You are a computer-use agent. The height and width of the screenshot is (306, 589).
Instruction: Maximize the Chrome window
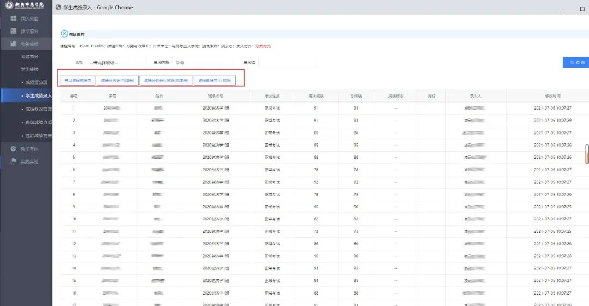click(x=581, y=8)
